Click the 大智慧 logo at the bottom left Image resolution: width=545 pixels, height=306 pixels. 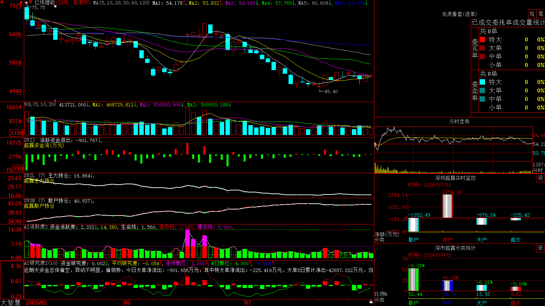11,302
